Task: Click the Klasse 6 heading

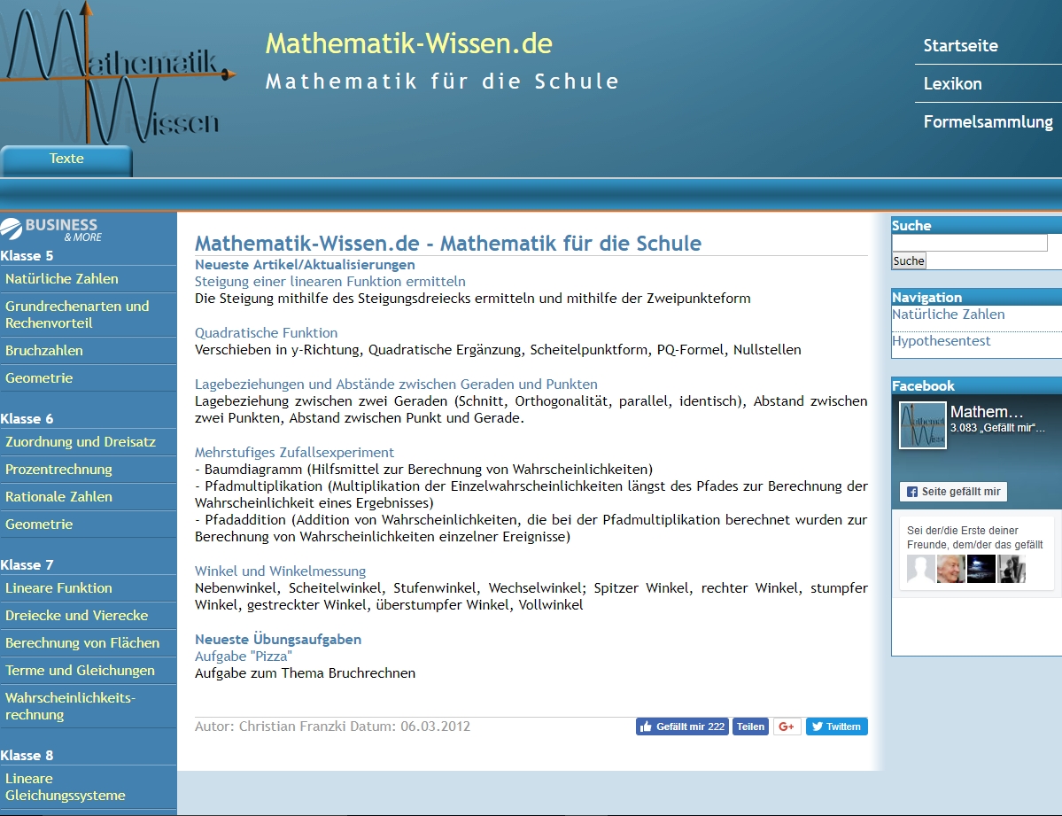Action: point(27,419)
